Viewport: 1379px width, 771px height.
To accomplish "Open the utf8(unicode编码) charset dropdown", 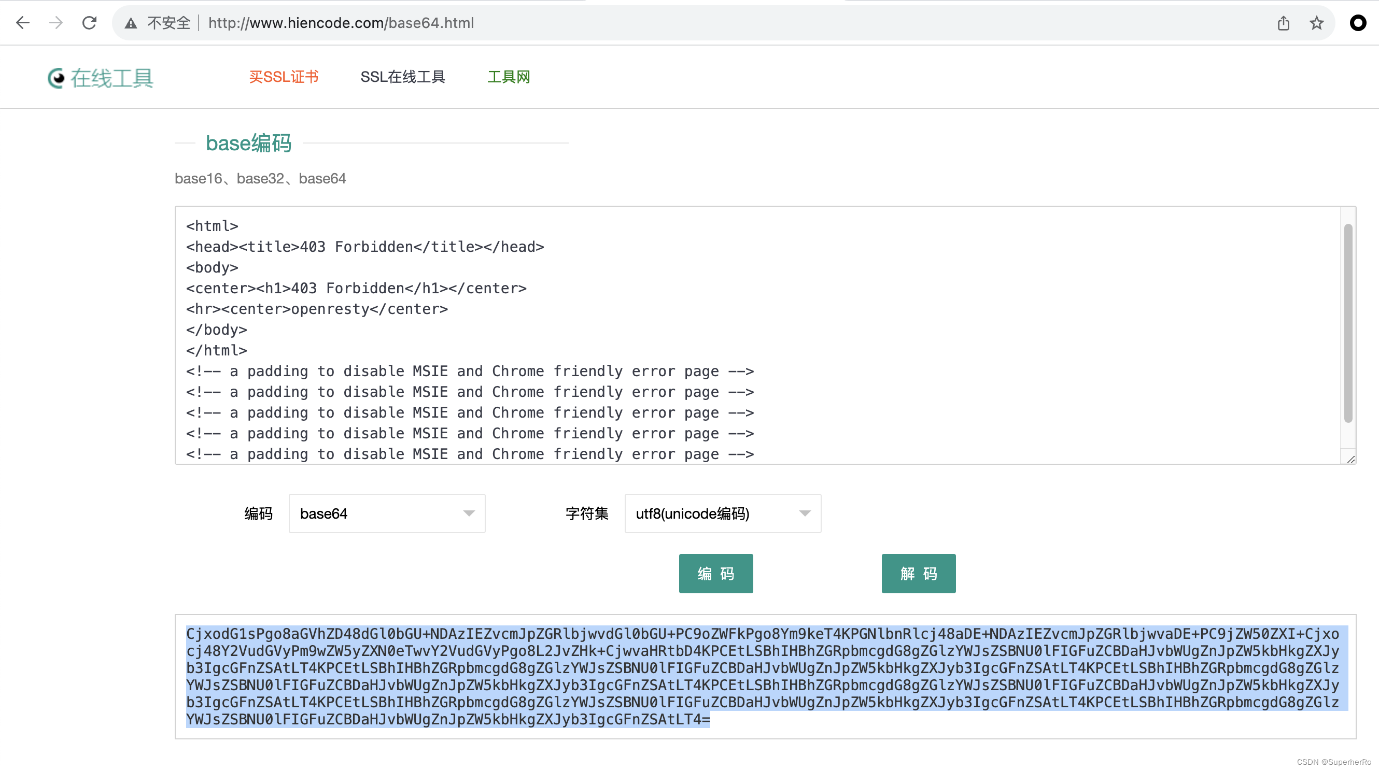I will pyautogui.click(x=722, y=513).
